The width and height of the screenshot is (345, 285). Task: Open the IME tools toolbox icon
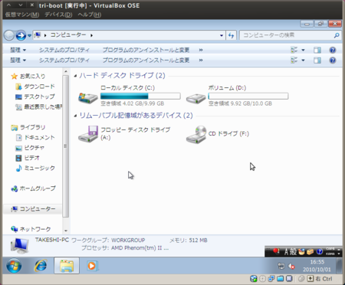(x=310, y=252)
